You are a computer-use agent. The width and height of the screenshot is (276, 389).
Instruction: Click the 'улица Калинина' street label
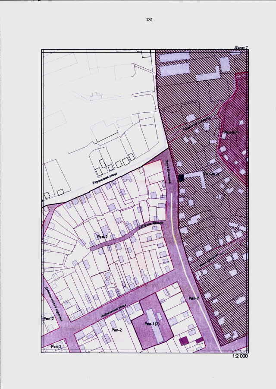168,171
